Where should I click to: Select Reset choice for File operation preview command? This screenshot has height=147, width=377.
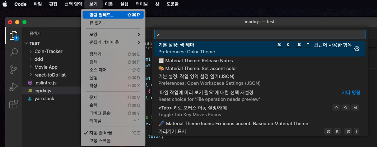point(260,96)
